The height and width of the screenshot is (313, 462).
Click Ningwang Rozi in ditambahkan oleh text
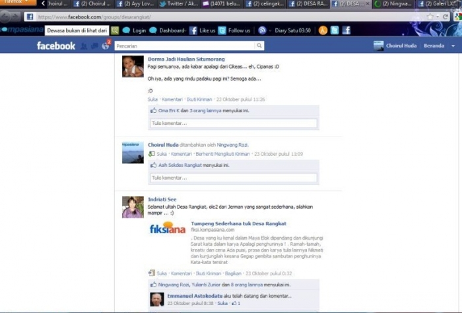pyautogui.click(x=232, y=145)
